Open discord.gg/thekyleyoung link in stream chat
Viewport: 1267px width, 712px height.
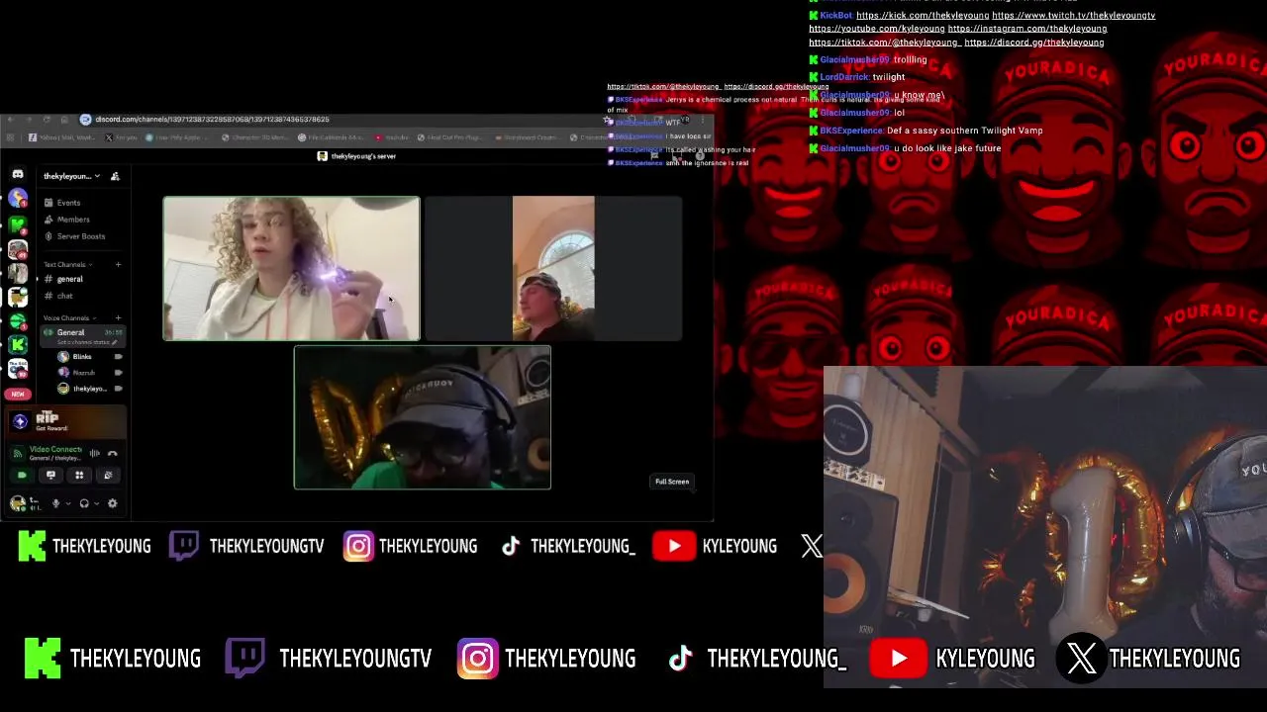1033,43
